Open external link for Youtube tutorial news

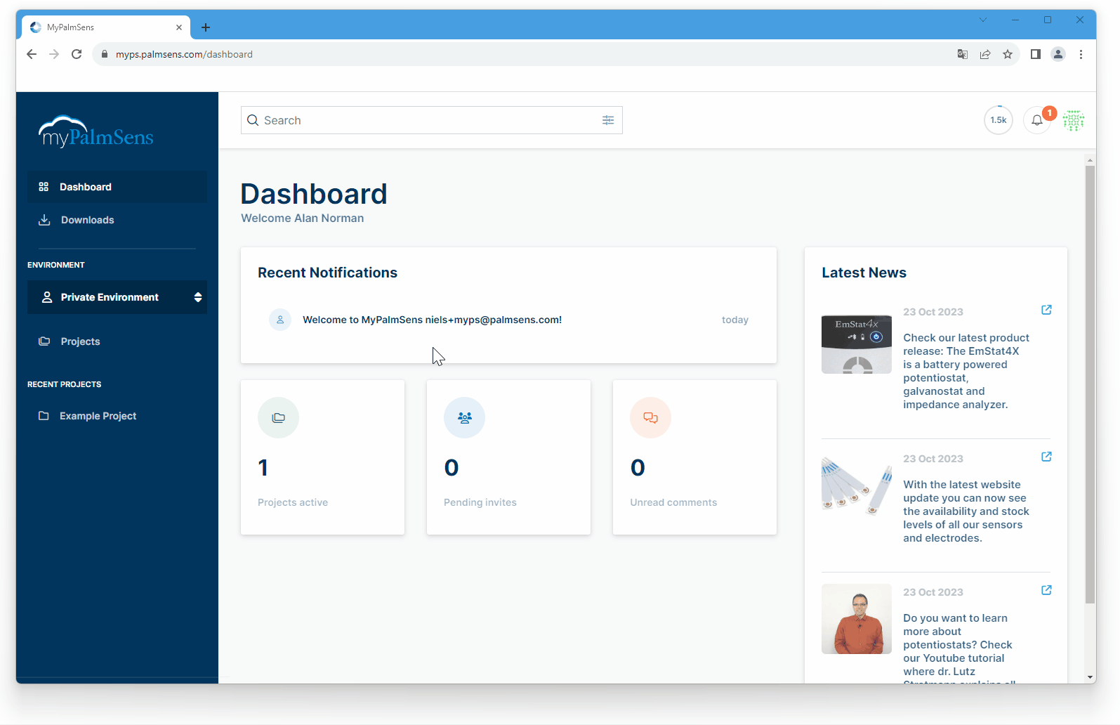point(1046,590)
